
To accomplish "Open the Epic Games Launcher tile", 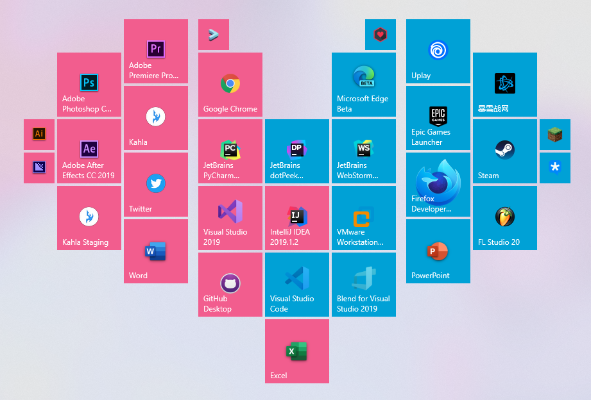I will (438, 118).
